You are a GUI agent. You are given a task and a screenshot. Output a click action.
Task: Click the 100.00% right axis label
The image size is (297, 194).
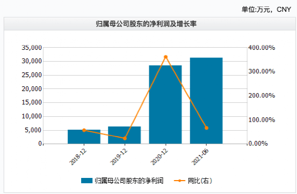tap(262, 120)
